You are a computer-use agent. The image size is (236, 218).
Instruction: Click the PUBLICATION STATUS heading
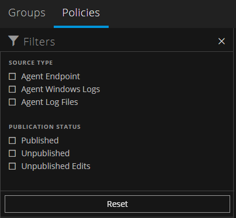tap(44, 127)
